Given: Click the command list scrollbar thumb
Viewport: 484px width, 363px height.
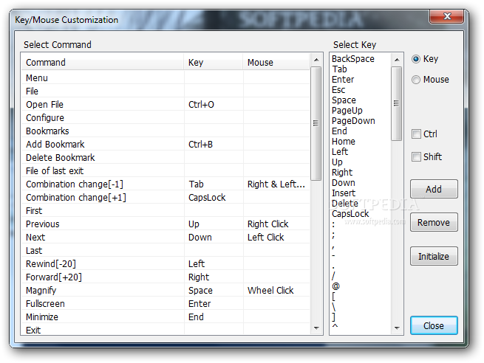Looking at the screenshot, I should point(316,123).
